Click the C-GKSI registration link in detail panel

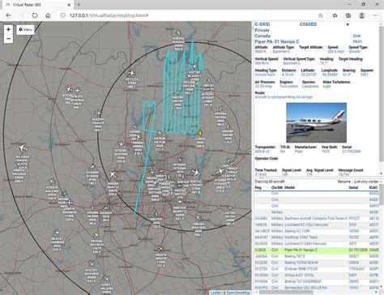pyautogui.click(x=262, y=24)
